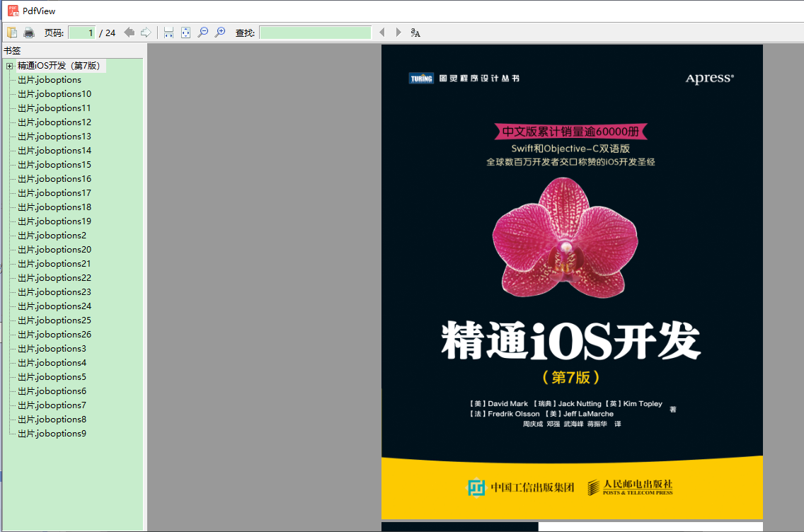Image resolution: width=804 pixels, height=532 pixels.
Task: Click the open file icon in toolbar
Action: tap(12, 33)
